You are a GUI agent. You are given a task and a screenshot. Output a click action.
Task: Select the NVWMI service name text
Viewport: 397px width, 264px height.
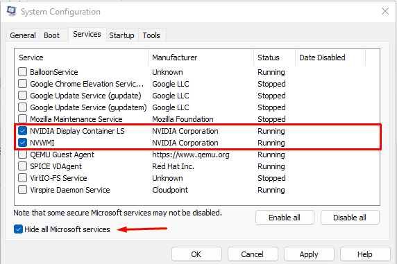(42, 143)
